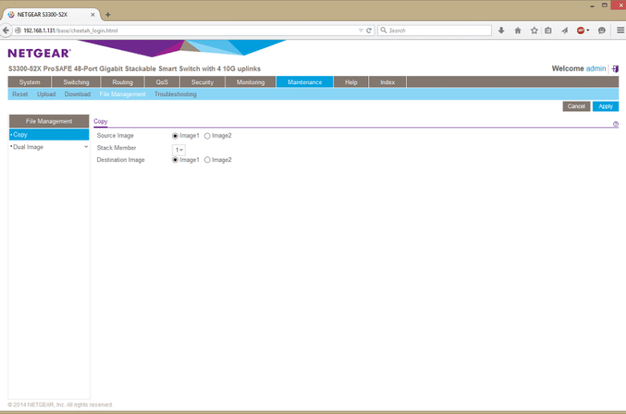This screenshot has width=626, height=414.
Task: Open the Stack Member dropdown
Action: click(179, 150)
